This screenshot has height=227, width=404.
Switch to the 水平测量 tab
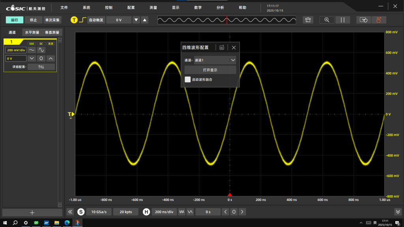click(x=32, y=32)
